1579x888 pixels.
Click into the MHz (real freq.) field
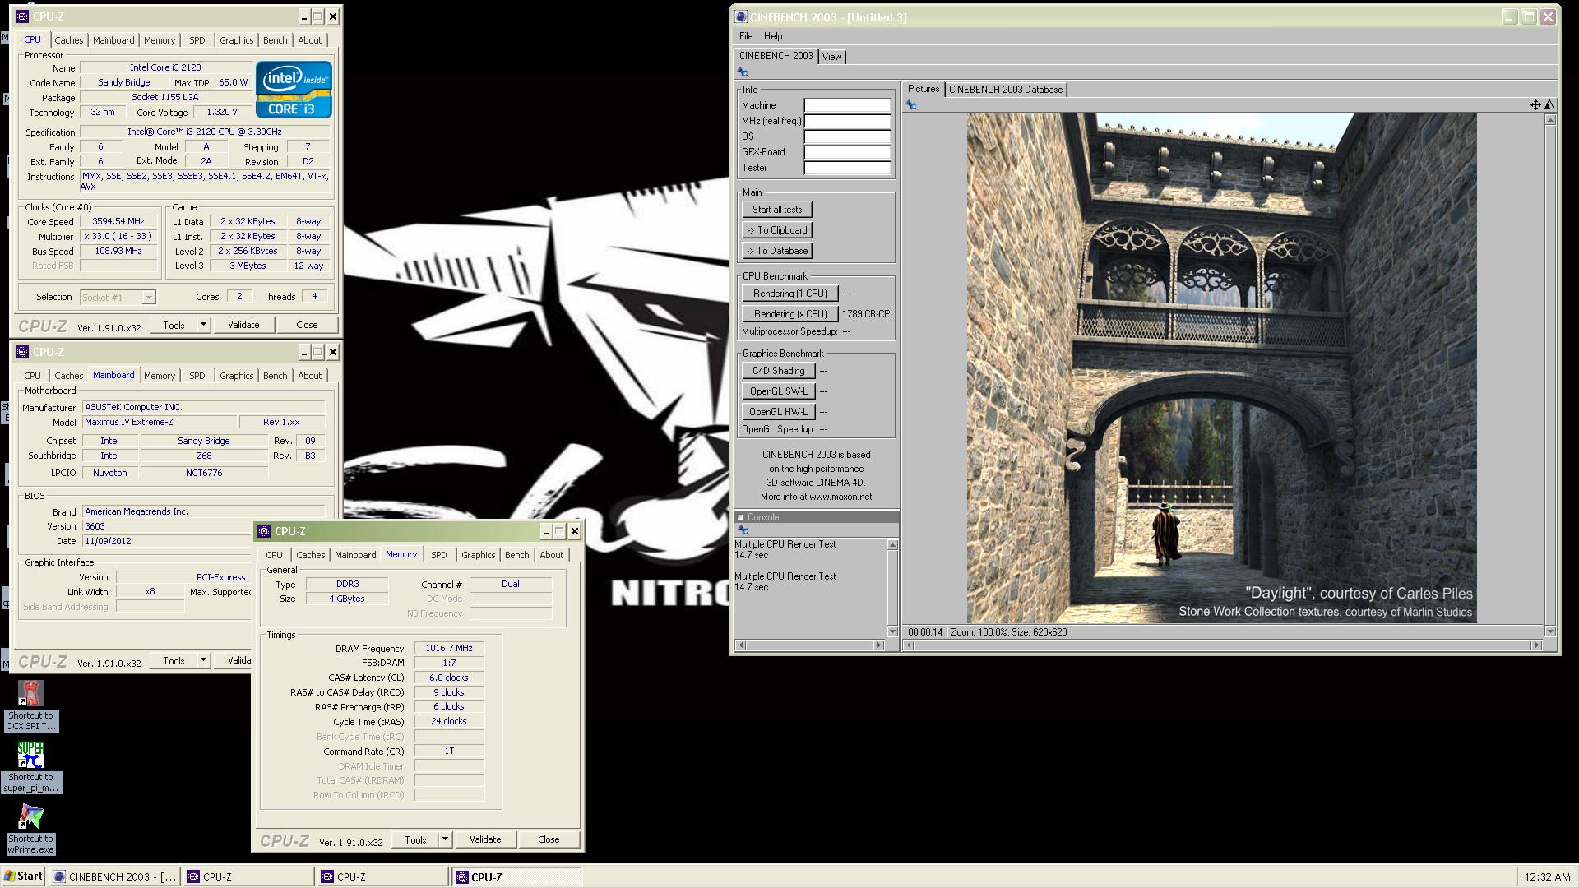847,121
